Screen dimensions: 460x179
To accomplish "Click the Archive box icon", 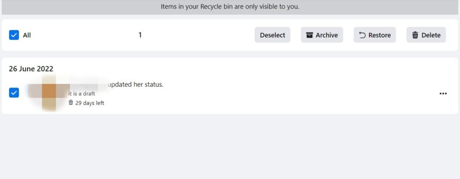I will pyautogui.click(x=310, y=35).
